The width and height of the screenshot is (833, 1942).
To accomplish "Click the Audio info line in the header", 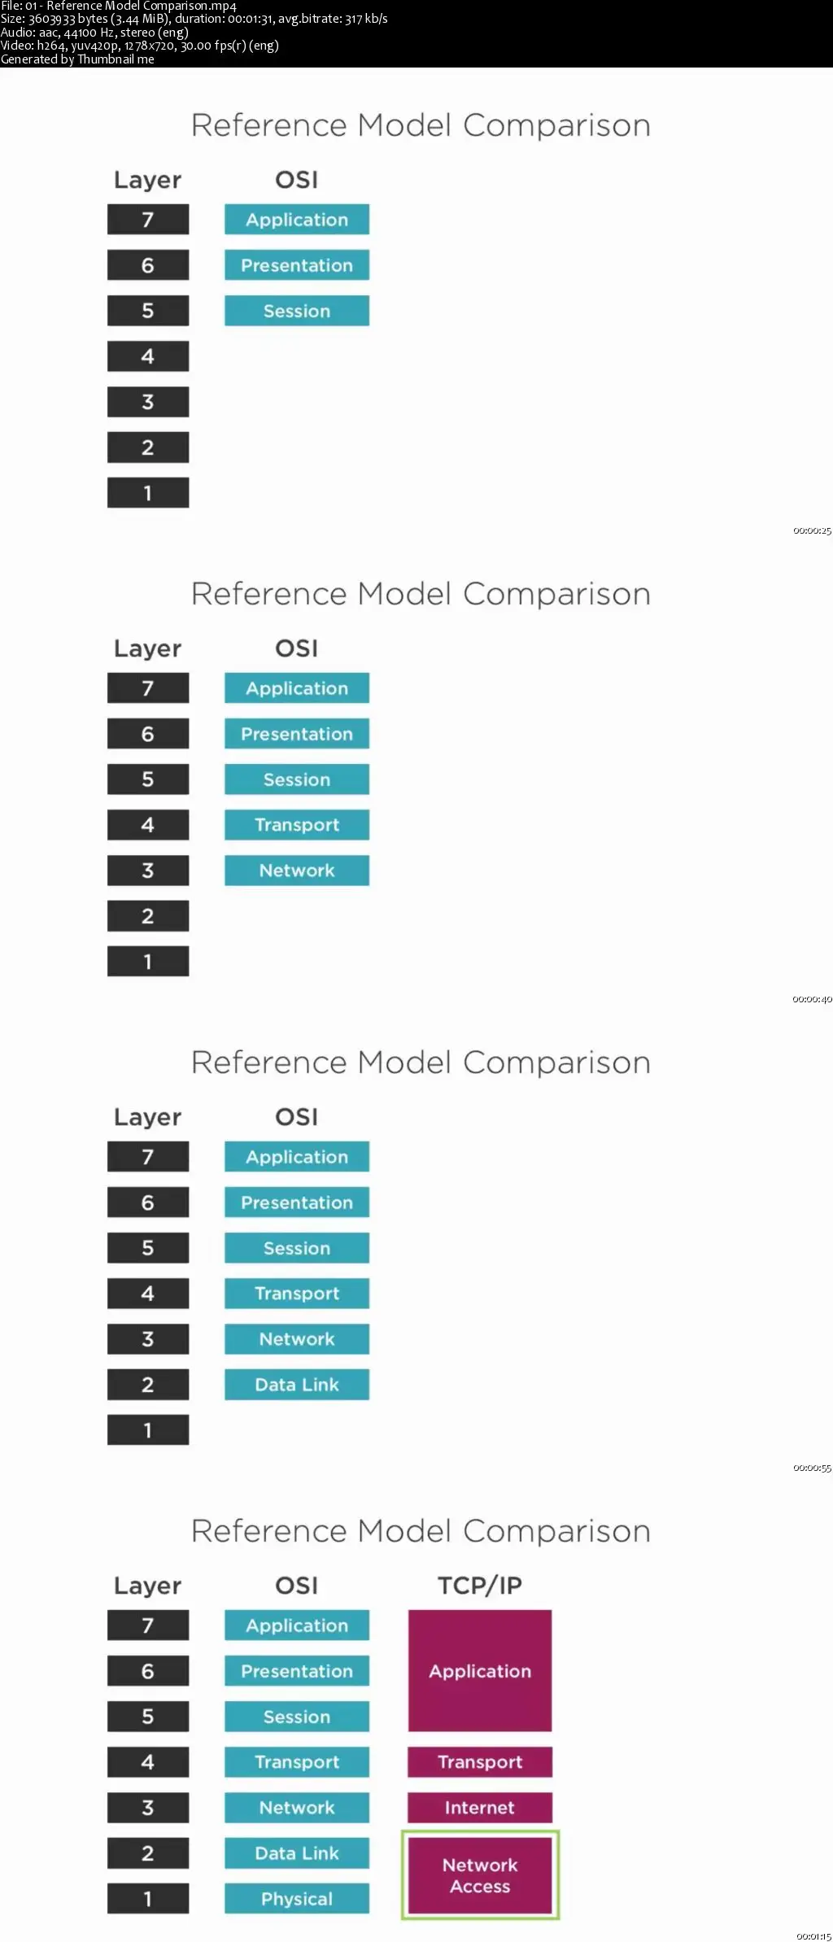I will pos(94,33).
